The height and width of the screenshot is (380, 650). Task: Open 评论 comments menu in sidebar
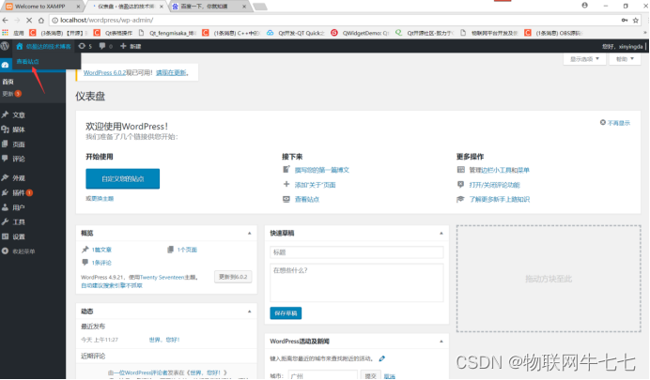(x=19, y=159)
